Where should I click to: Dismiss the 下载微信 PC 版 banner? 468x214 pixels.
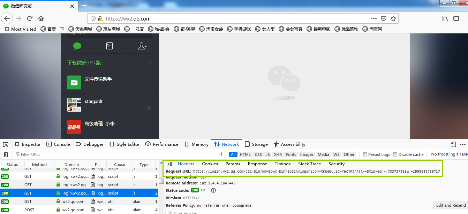coord(150,63)
